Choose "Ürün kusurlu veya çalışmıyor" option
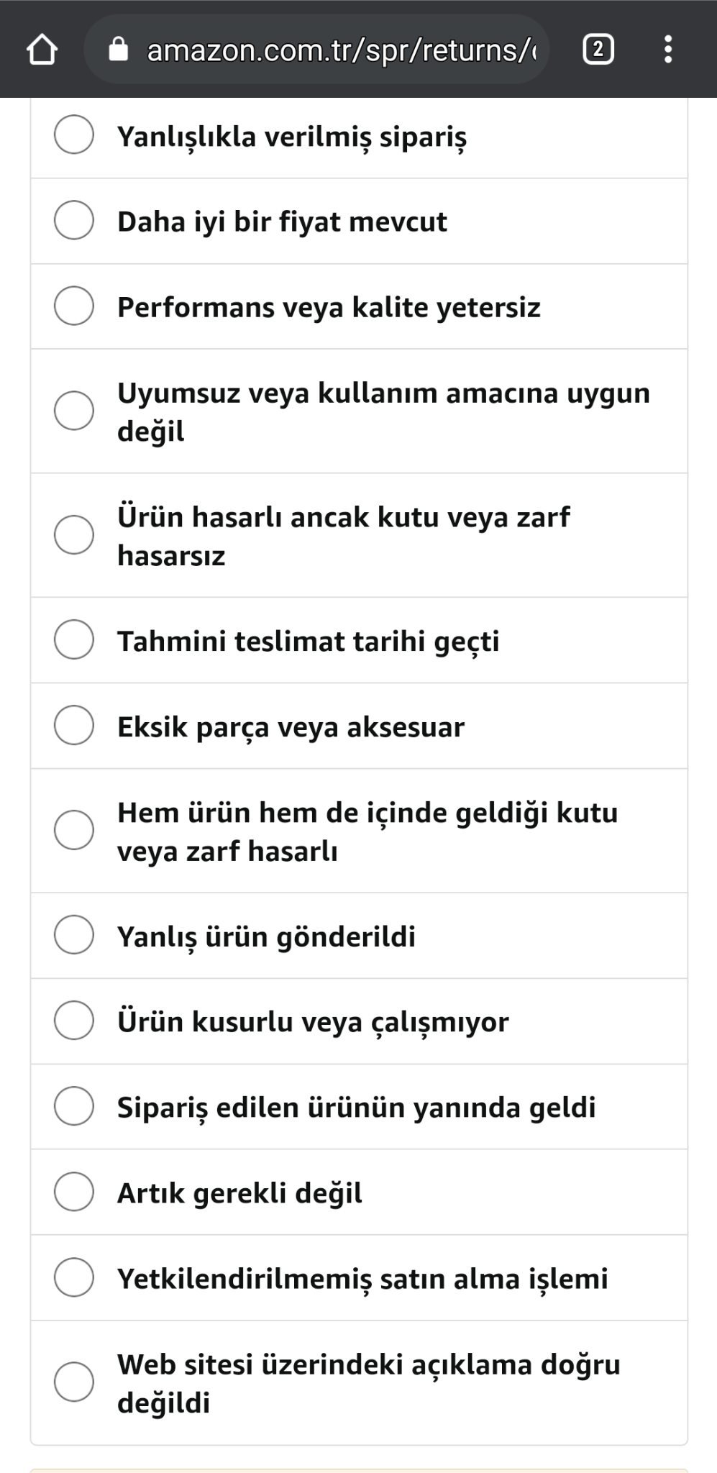Screen dimensions: 717x1473 [74, 1021]
